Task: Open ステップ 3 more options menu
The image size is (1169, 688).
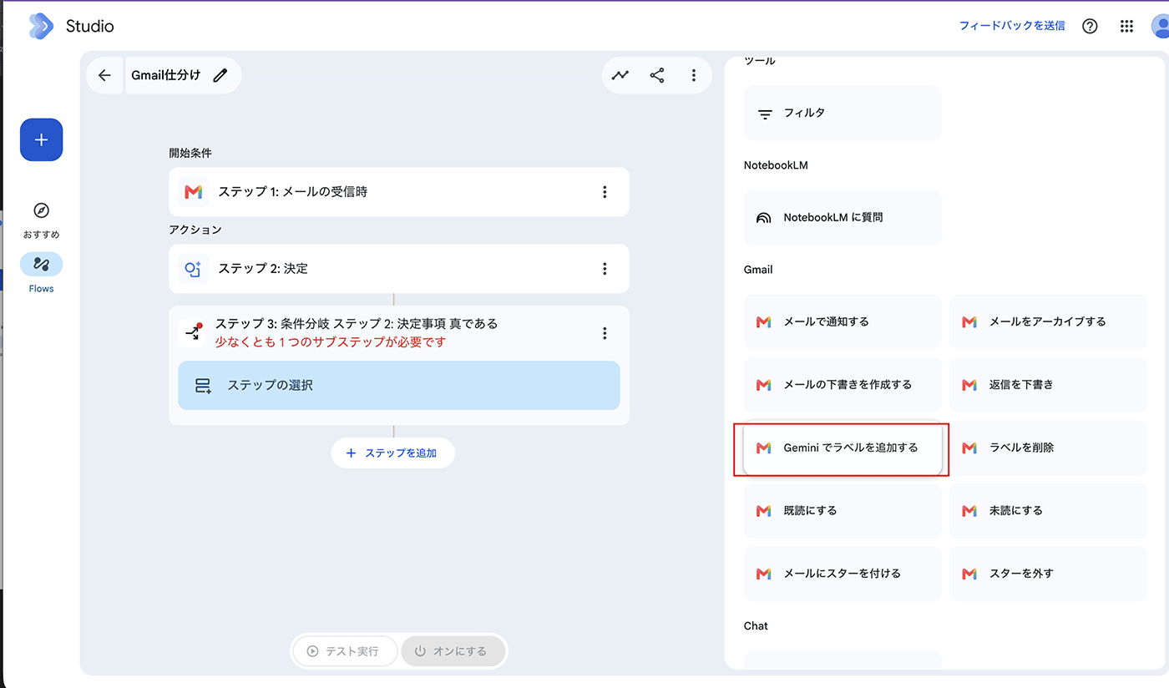Action: (605, 333)
